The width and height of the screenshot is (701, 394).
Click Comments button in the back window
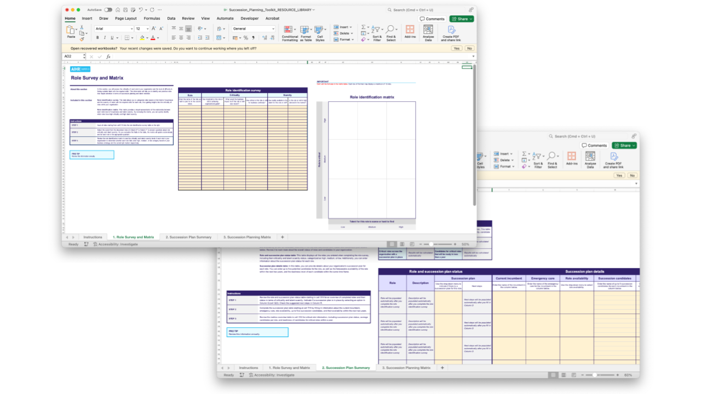595,146
